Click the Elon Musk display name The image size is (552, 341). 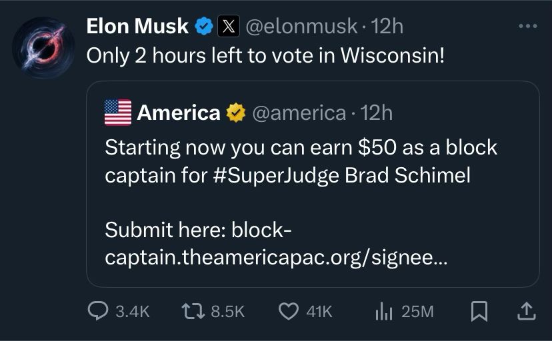tap(137, 27)
